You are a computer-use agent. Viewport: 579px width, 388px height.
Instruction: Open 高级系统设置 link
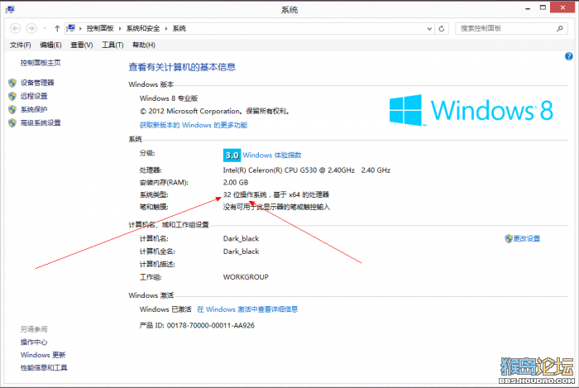coord(41,122)
